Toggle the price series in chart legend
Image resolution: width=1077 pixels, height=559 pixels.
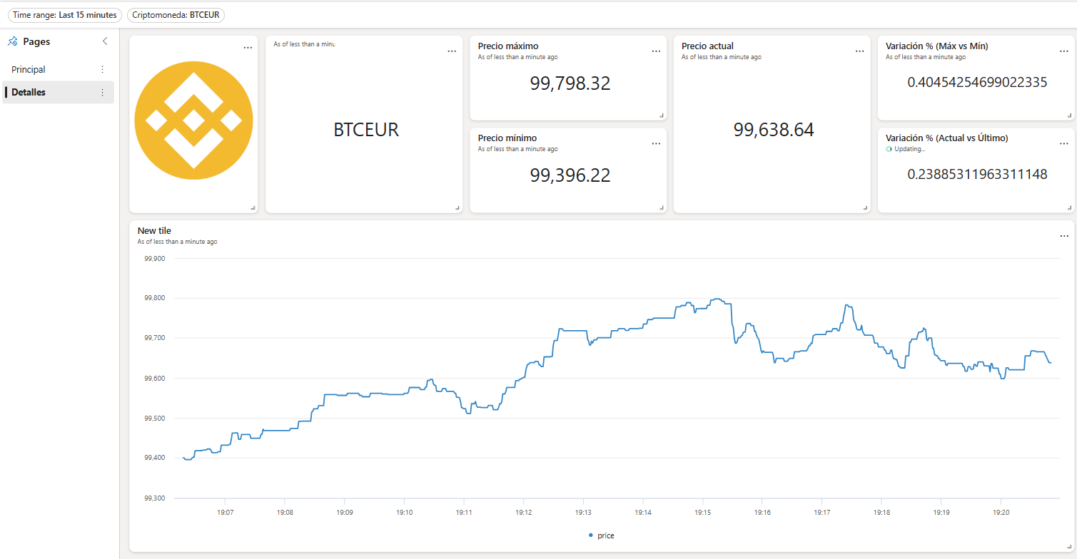pos(601,535)
